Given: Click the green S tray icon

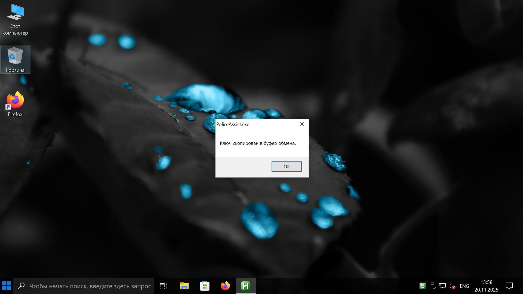Looking at the screenshot, I should (x=422, y=286).
